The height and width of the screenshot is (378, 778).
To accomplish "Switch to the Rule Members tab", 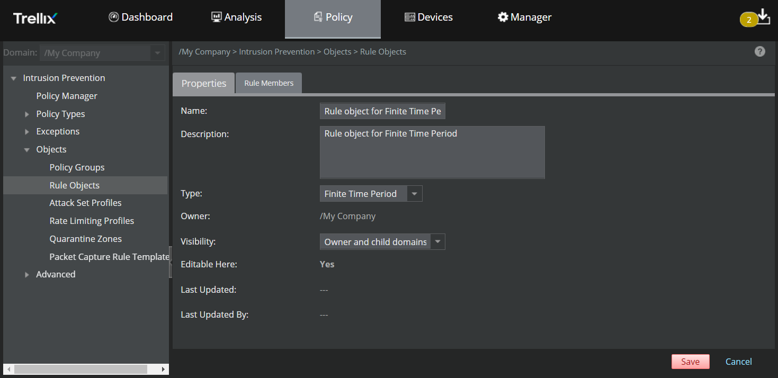I will [269, 83].
